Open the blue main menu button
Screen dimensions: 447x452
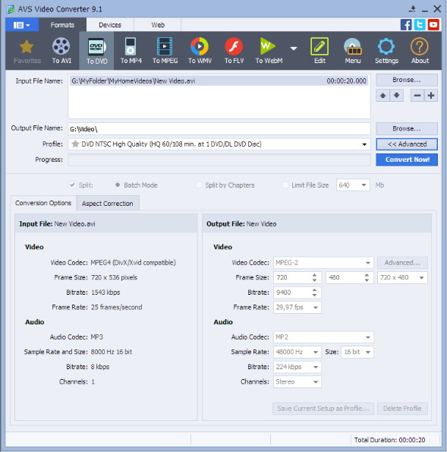[22, 25]
